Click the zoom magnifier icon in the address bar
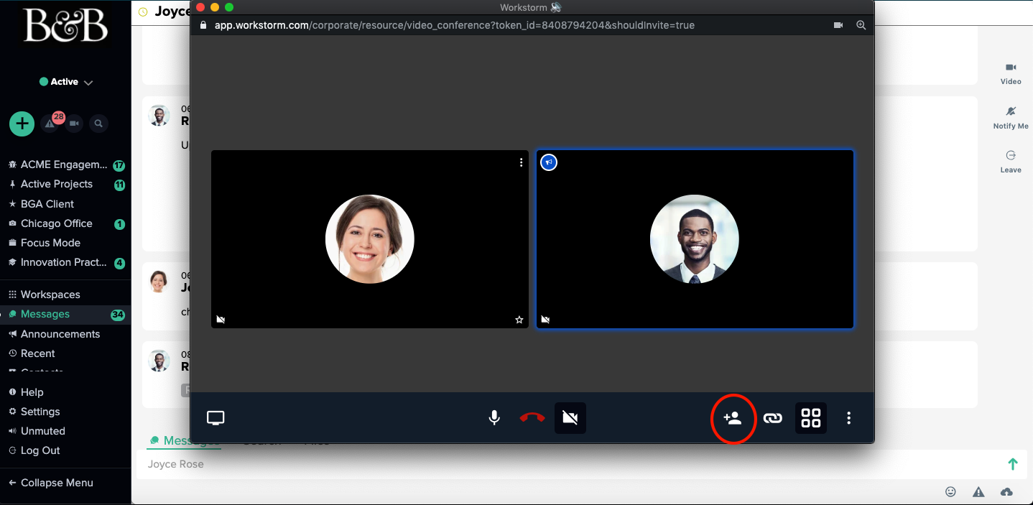 click(861, 25)
